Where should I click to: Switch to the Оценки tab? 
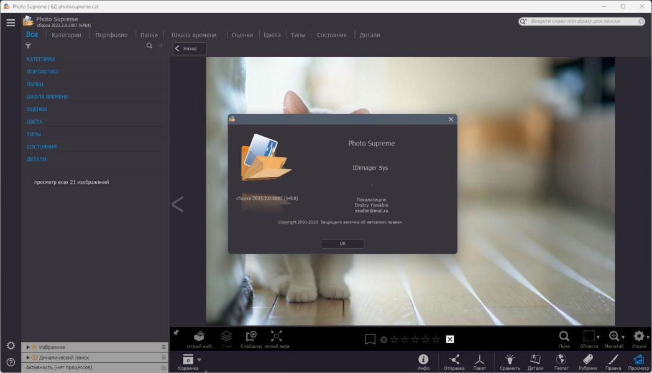pos(242,35)
